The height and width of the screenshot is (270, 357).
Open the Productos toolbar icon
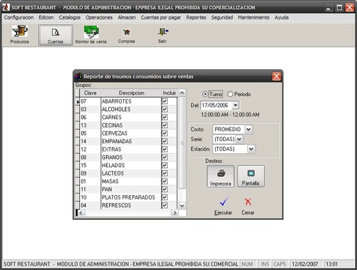pyautogui.click(x=20, y=34)
